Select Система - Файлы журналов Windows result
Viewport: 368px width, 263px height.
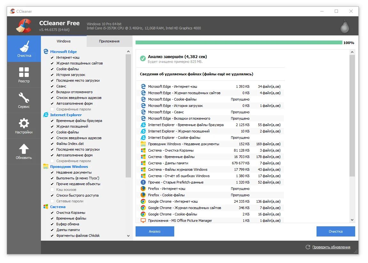pos(210,169)
